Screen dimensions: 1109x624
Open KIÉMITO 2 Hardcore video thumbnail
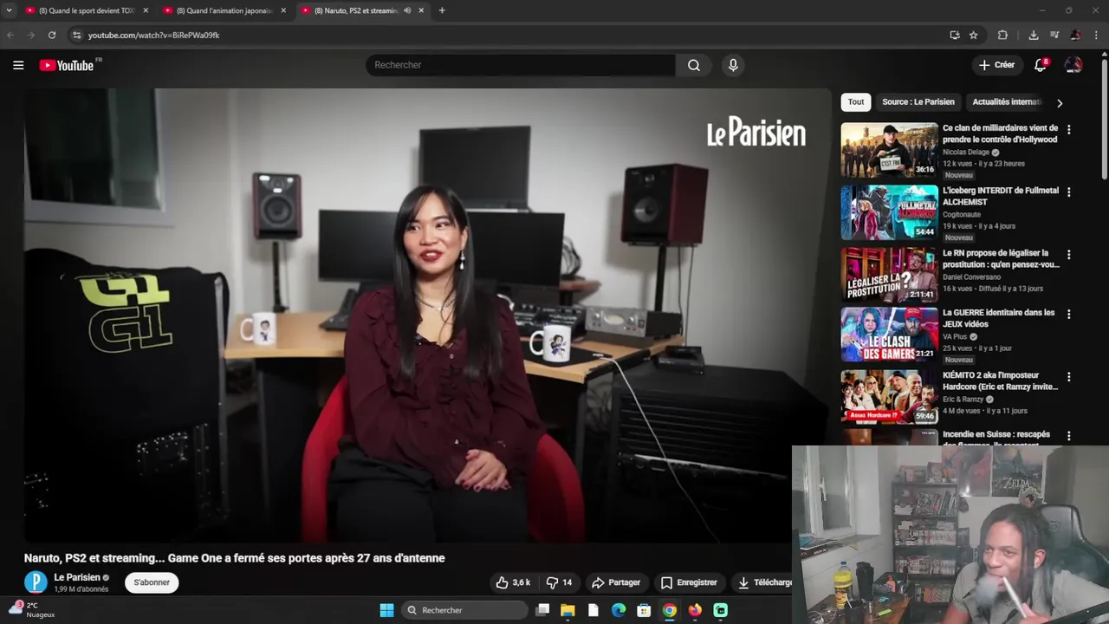889,397
